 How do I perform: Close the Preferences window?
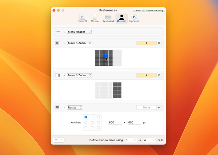[x=54, y=10]
